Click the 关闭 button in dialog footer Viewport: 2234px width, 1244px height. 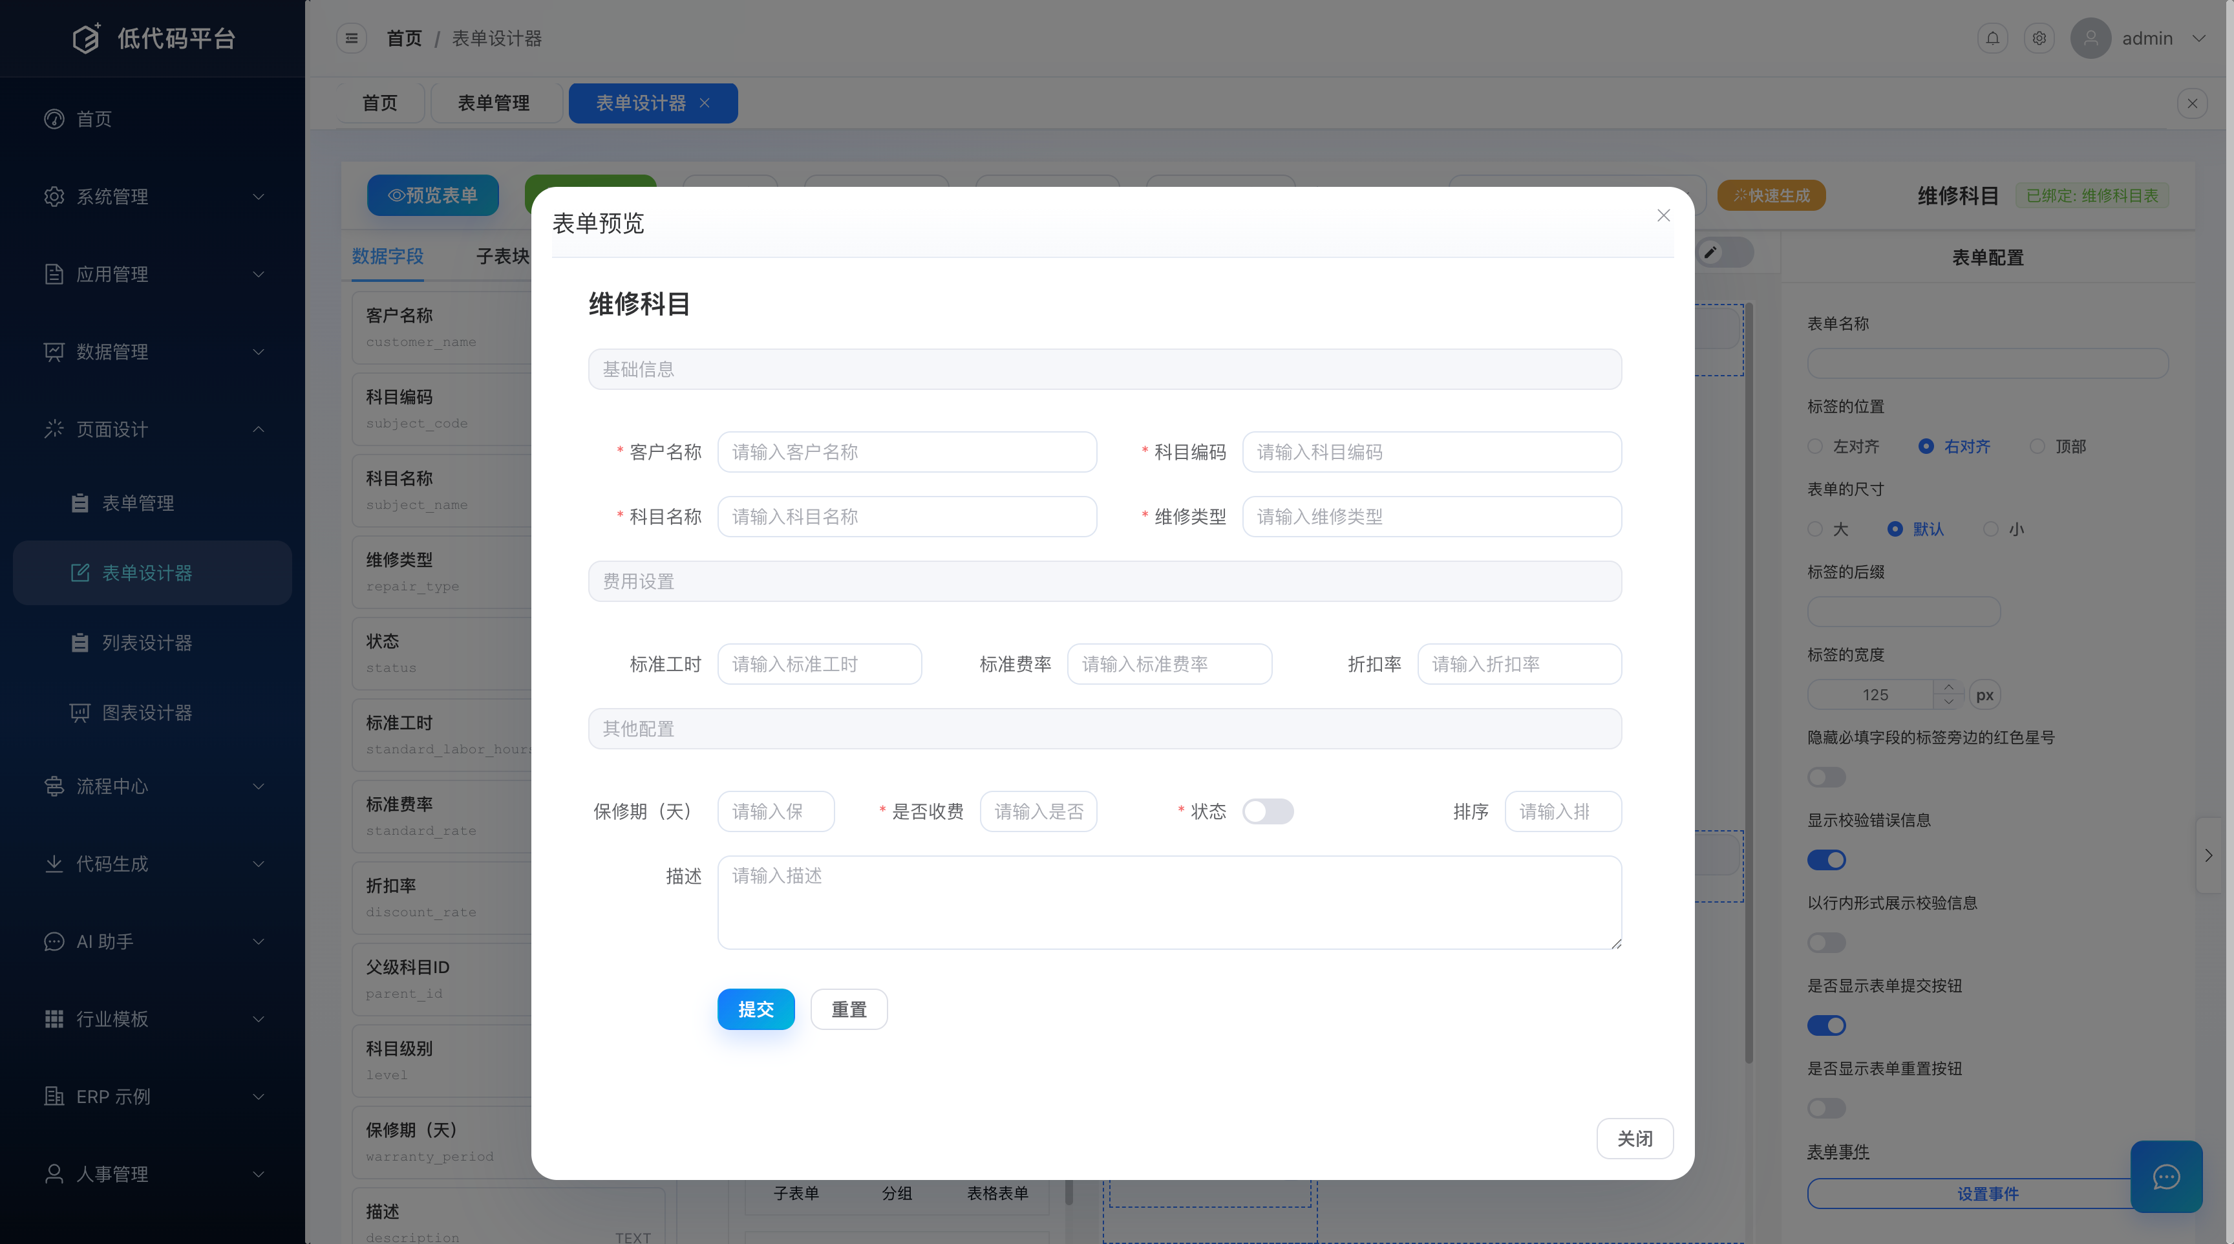click(1635, 1138)
